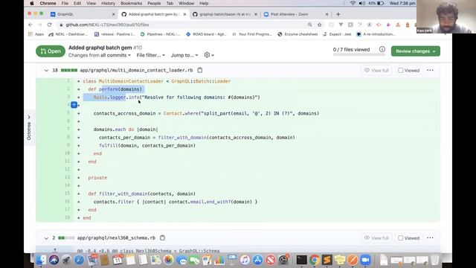Viewport: 476px width, 268px height.
Task: Close the GraphQL tab
Action: tap(114, 14)
